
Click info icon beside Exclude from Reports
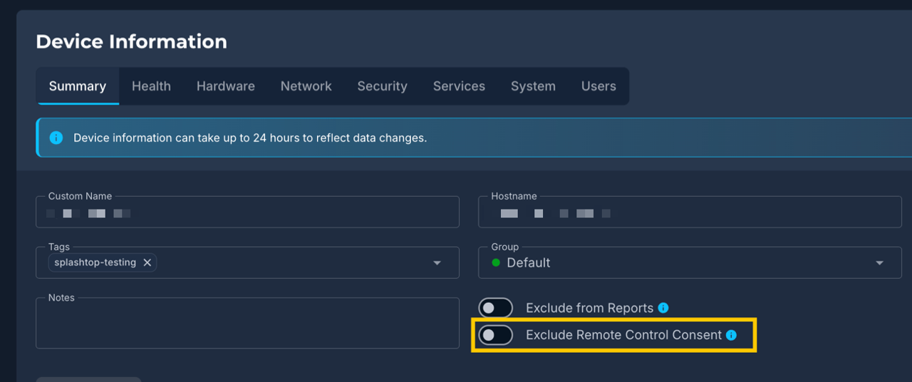point(663,308)
